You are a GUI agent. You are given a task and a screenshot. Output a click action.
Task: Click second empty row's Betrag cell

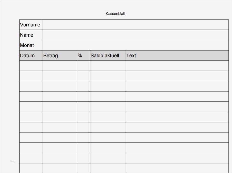click(x=60, y=76)
